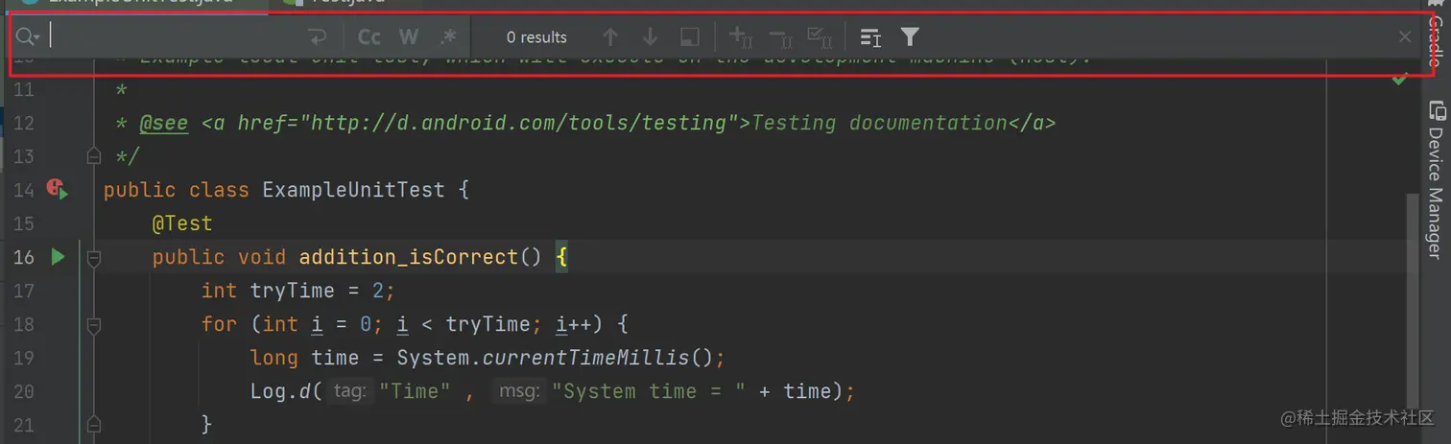
Task: Click the search-in-selection lines icon
Action: pyautogui.click(x=870, y=37)
